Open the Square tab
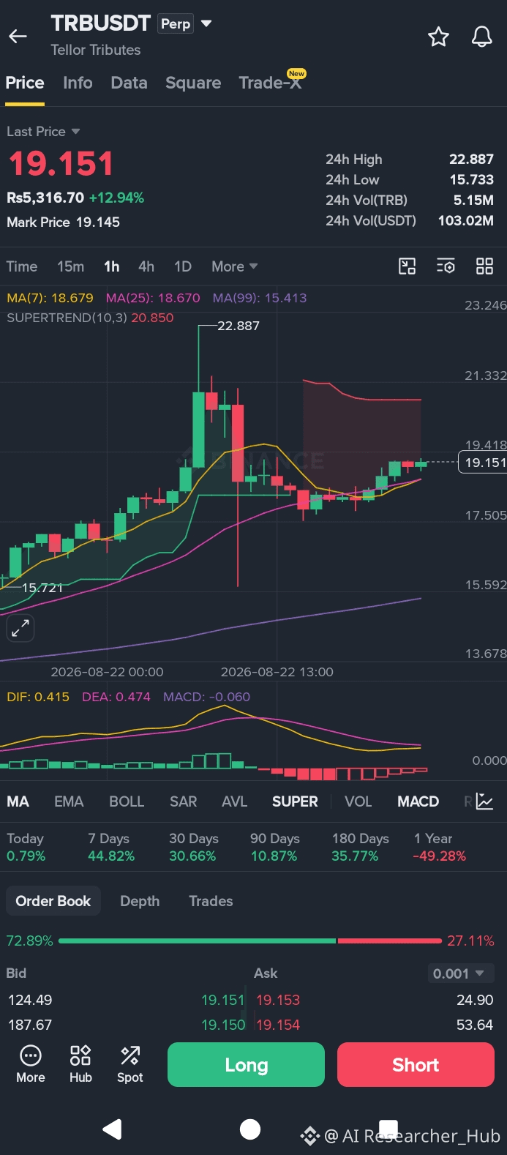The width and height of the screenshot is (507, 1155). click(x=193, y=83)
